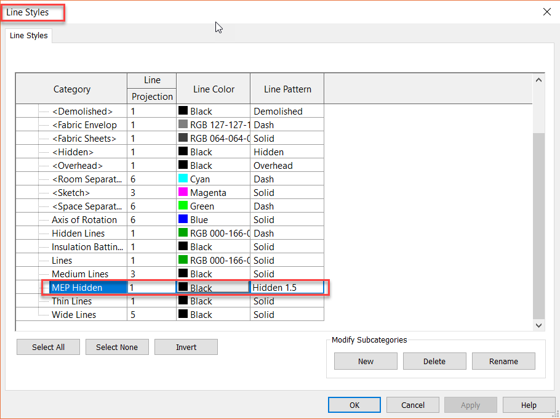This screenshot has height=419, width=560.
Task: Click the Cancel button
Action: coord(413,405)
